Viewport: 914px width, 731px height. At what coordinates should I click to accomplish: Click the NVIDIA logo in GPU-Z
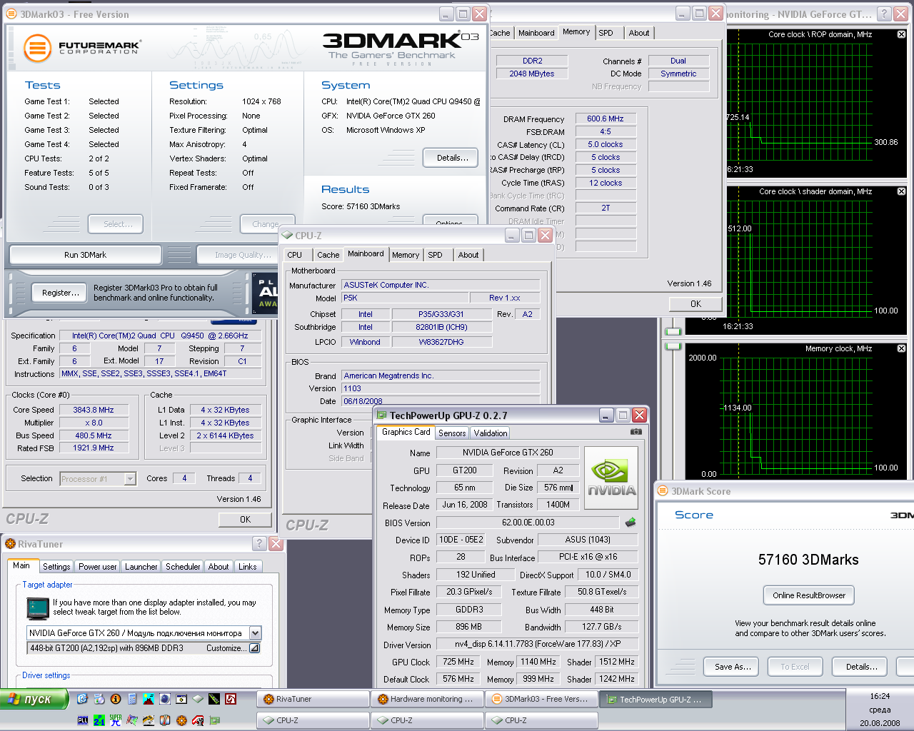point(611,478)
